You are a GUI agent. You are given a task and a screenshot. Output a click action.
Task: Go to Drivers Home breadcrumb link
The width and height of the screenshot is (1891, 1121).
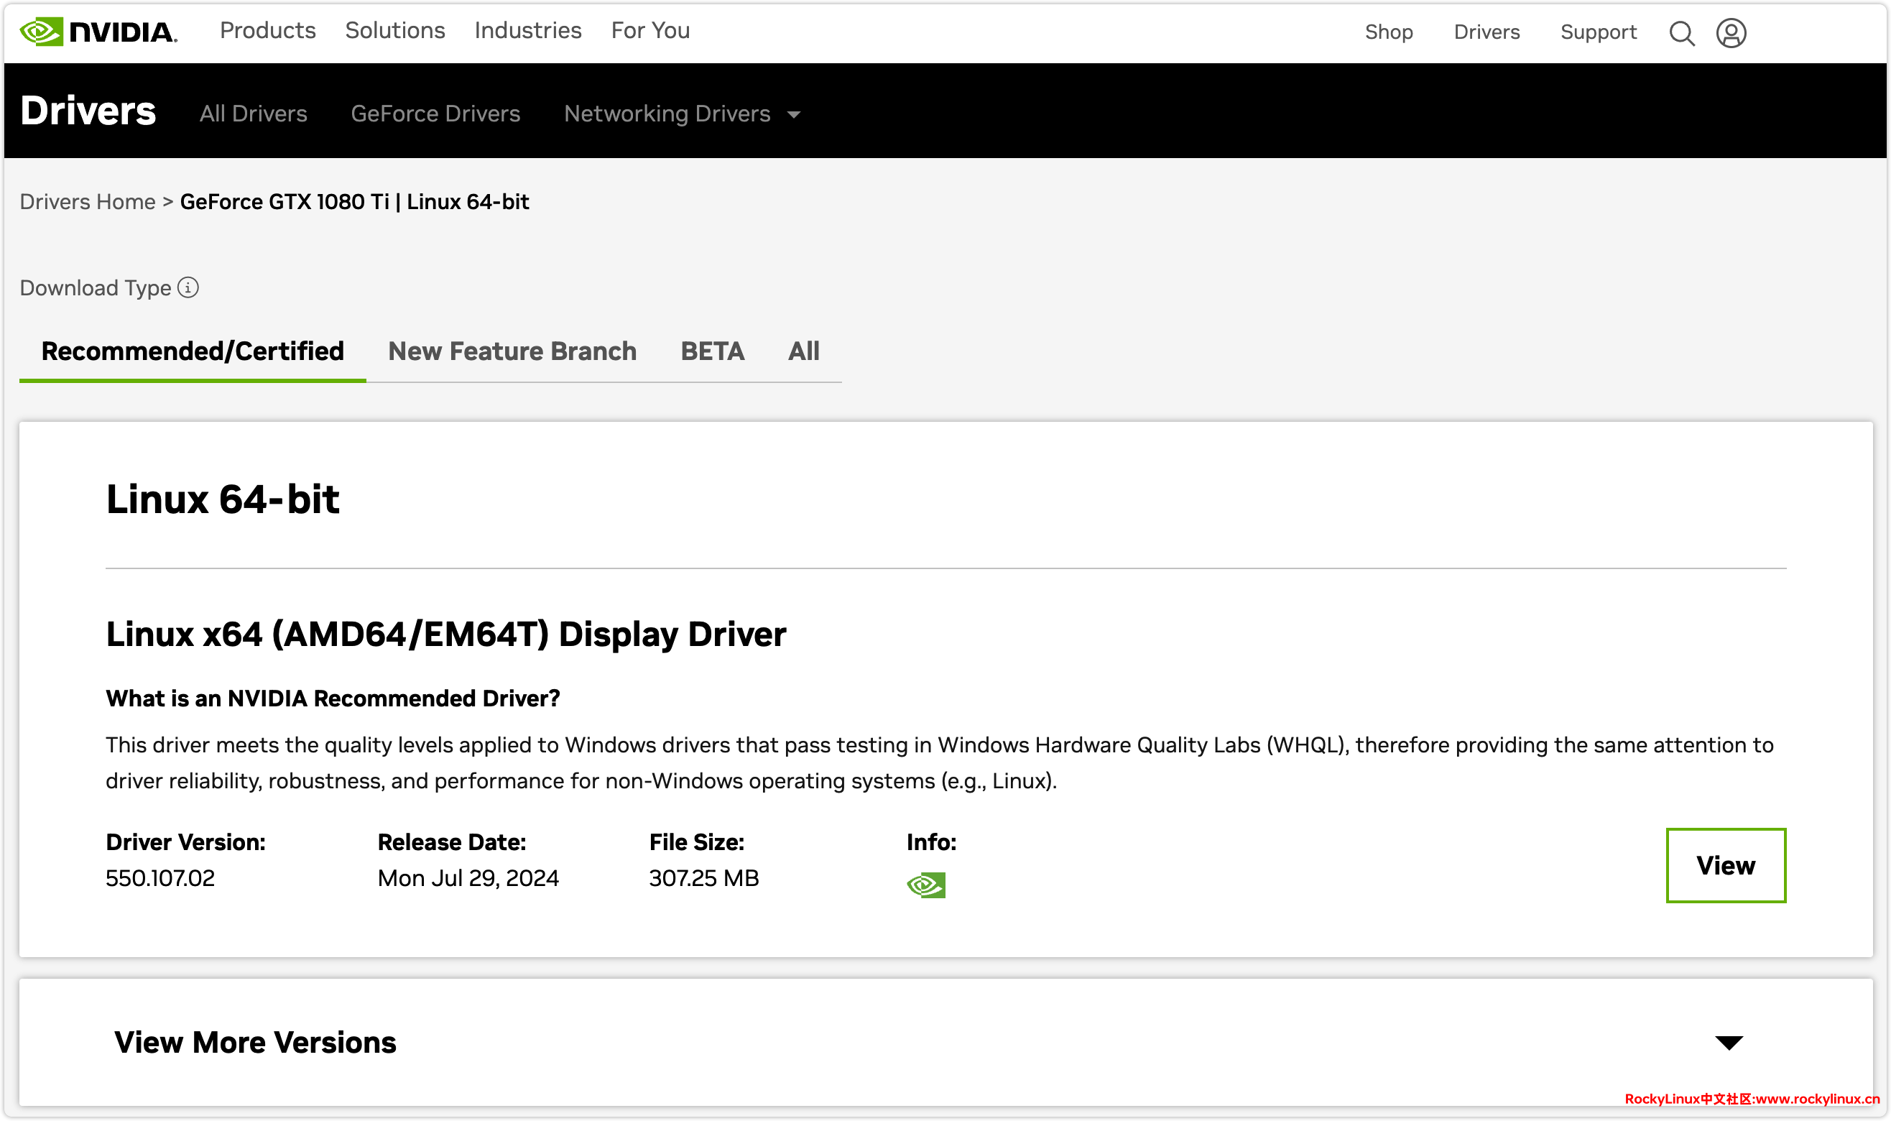pos(88,202)
